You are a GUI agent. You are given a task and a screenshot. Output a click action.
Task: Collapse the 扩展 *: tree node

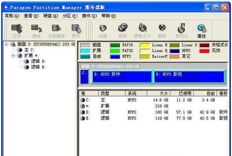point(13,56)
